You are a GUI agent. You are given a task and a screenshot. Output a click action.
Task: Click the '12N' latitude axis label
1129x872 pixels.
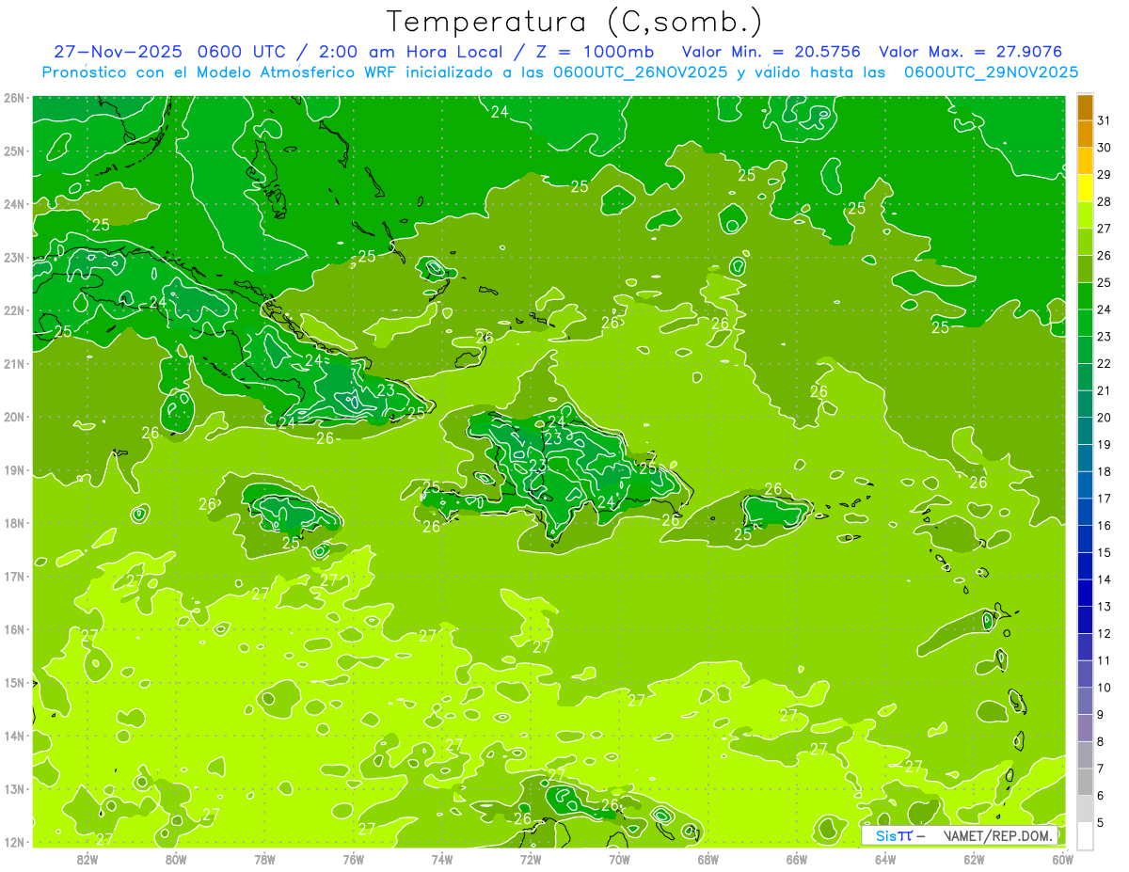(x=14, y=842)
